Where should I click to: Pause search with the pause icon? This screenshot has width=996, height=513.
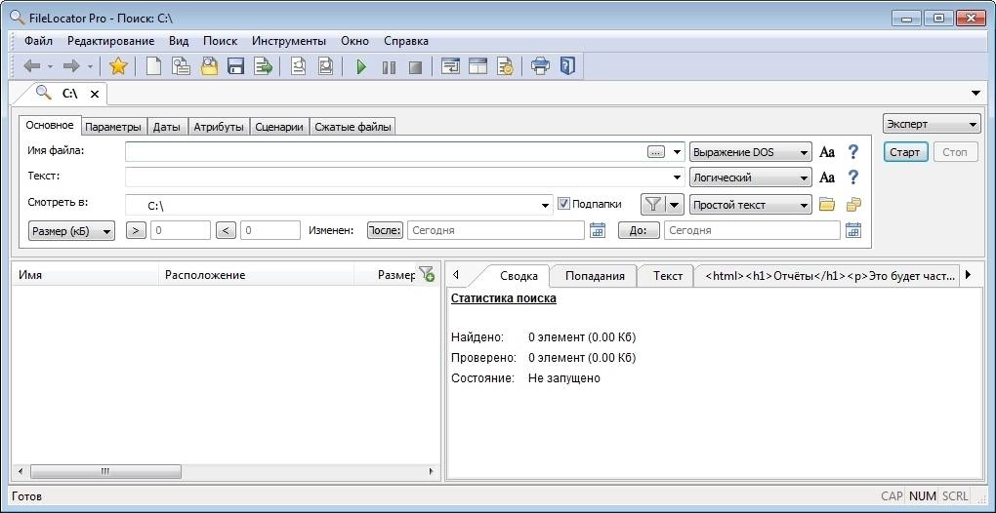(x=389, y=66)
